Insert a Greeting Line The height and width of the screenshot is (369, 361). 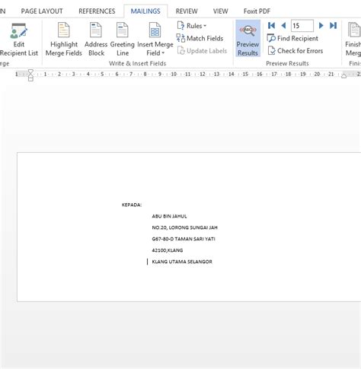point(123,40)
